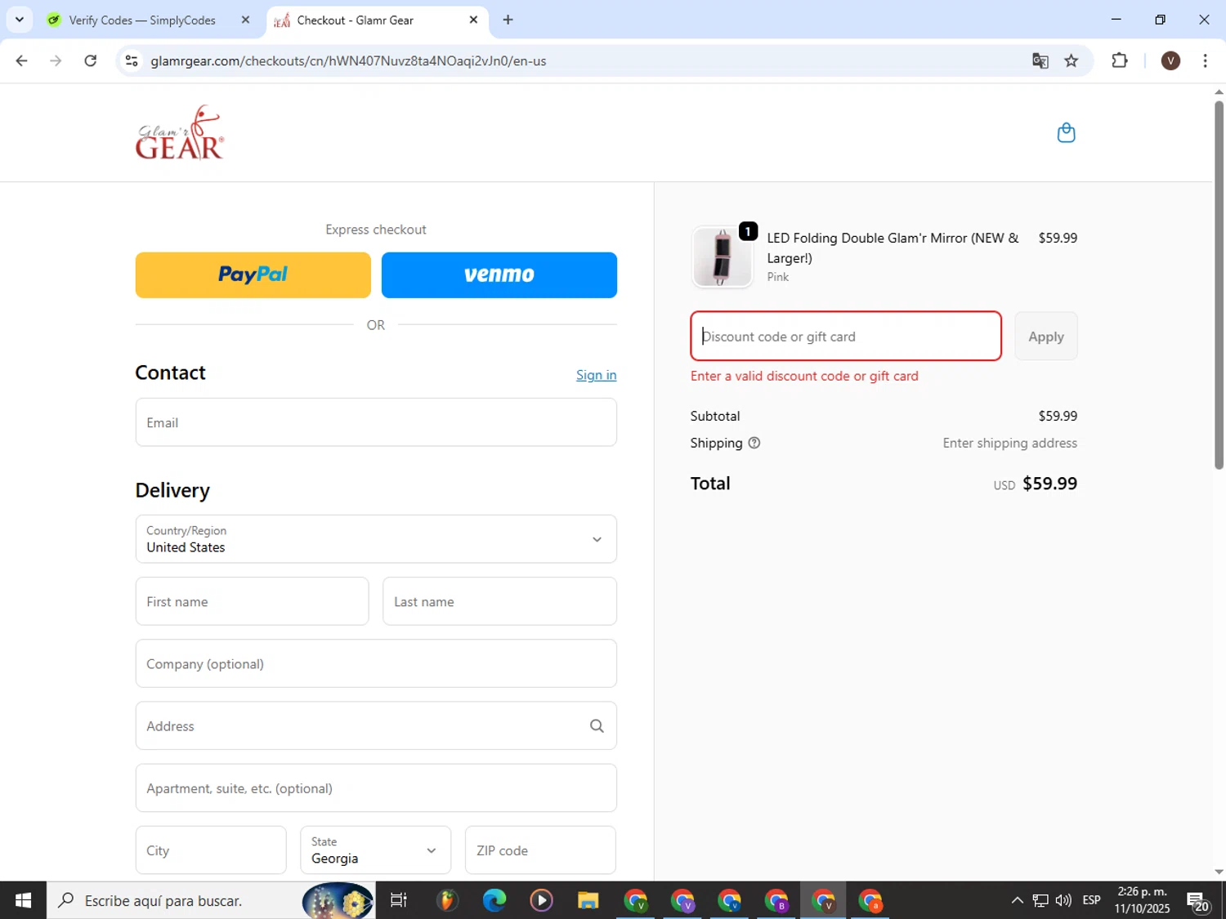This screenshot has width=1226, height=919.
Task: Open the FL Studio fruit taskbar icon
Action: [x=447, y=900]
